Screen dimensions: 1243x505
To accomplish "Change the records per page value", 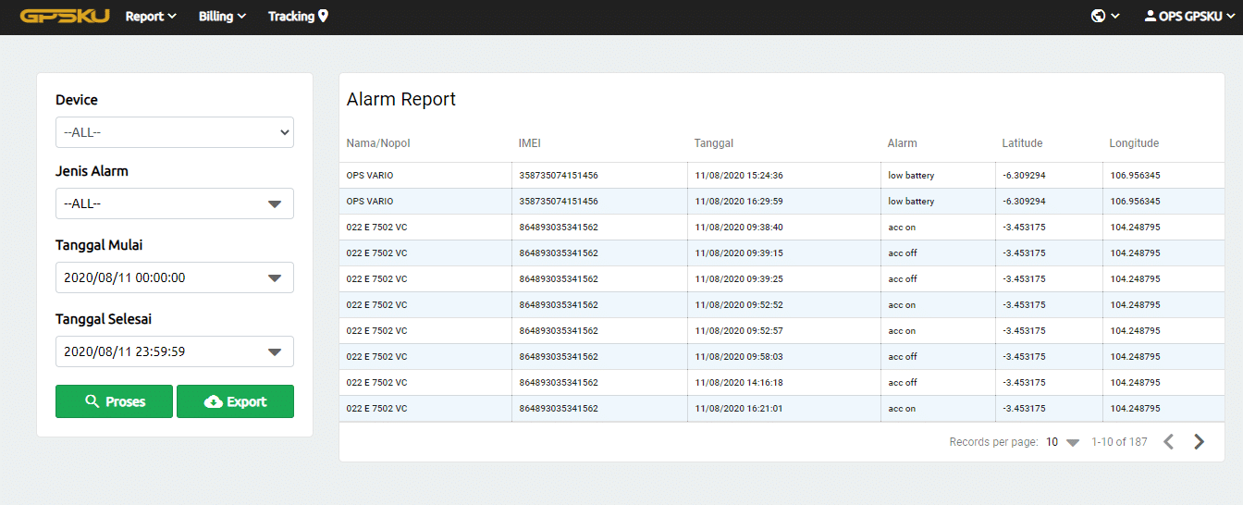I will pyautogui.click(x=1062, y=442).
